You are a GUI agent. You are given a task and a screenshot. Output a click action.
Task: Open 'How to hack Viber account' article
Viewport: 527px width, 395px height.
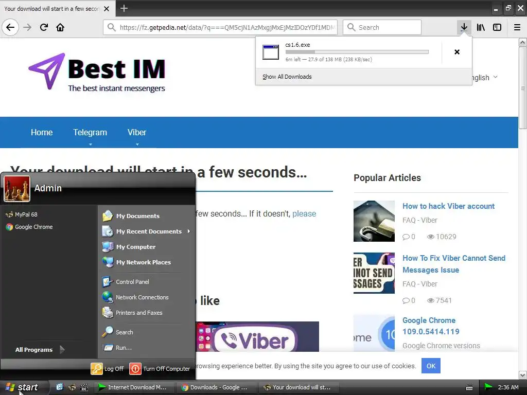(x=448, y=206)
